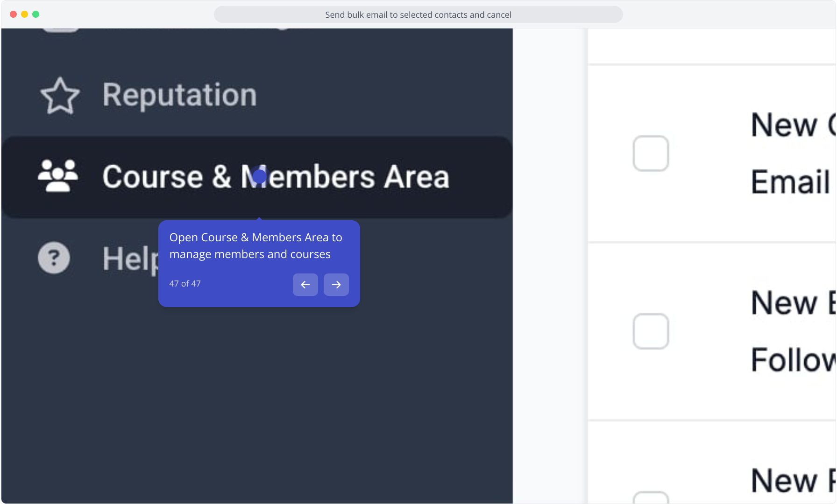The image size is (837, 504).
Task: Click the macOS green fullscreen button
Action: pos(35,14)
